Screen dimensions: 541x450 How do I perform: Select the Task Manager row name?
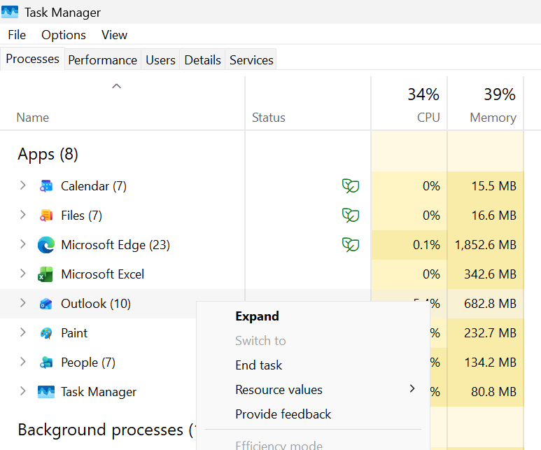point(99,392)
